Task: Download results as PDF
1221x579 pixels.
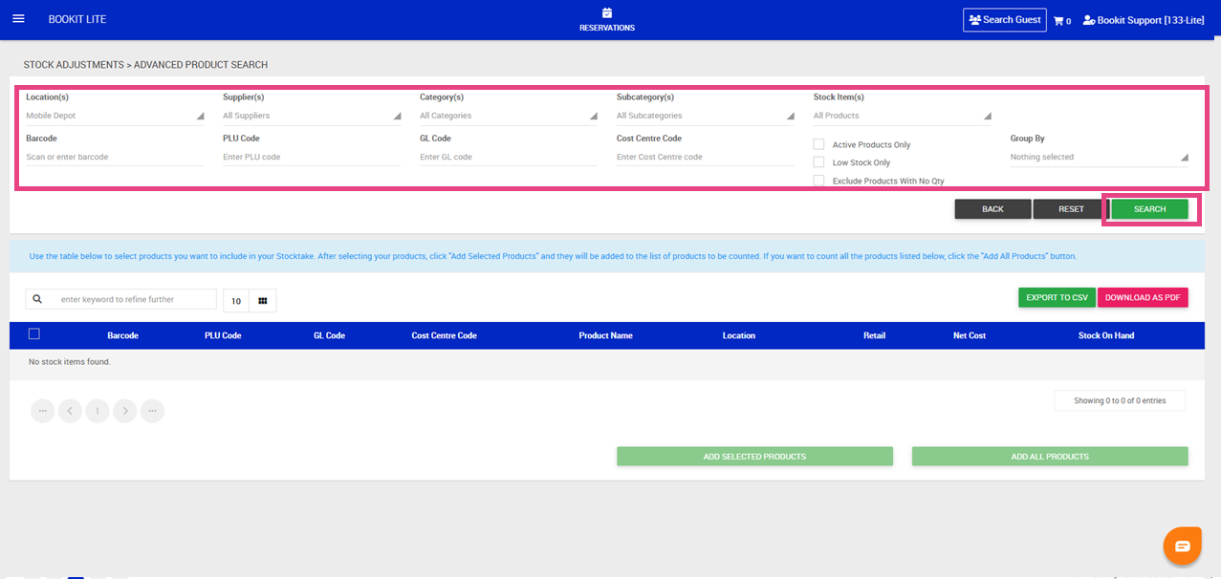Action: pos(1143,298)
